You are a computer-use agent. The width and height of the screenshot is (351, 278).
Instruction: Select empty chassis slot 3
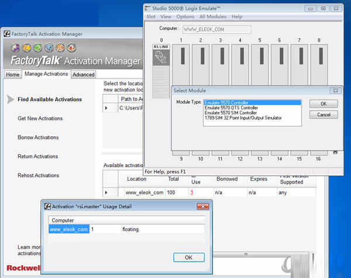pos(220,65)
